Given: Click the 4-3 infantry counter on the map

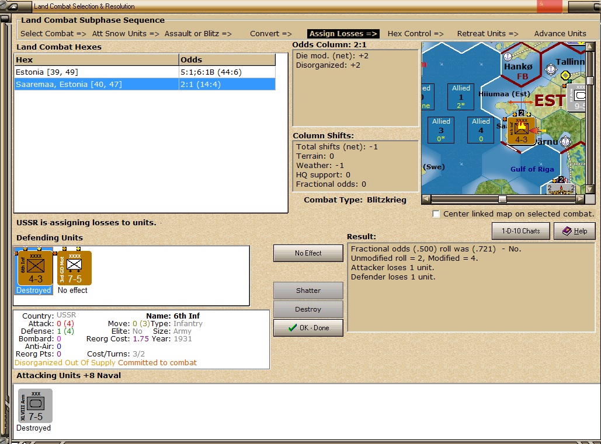Looking at the screenshot, I should pyautogui.click(x=521, y=131).
